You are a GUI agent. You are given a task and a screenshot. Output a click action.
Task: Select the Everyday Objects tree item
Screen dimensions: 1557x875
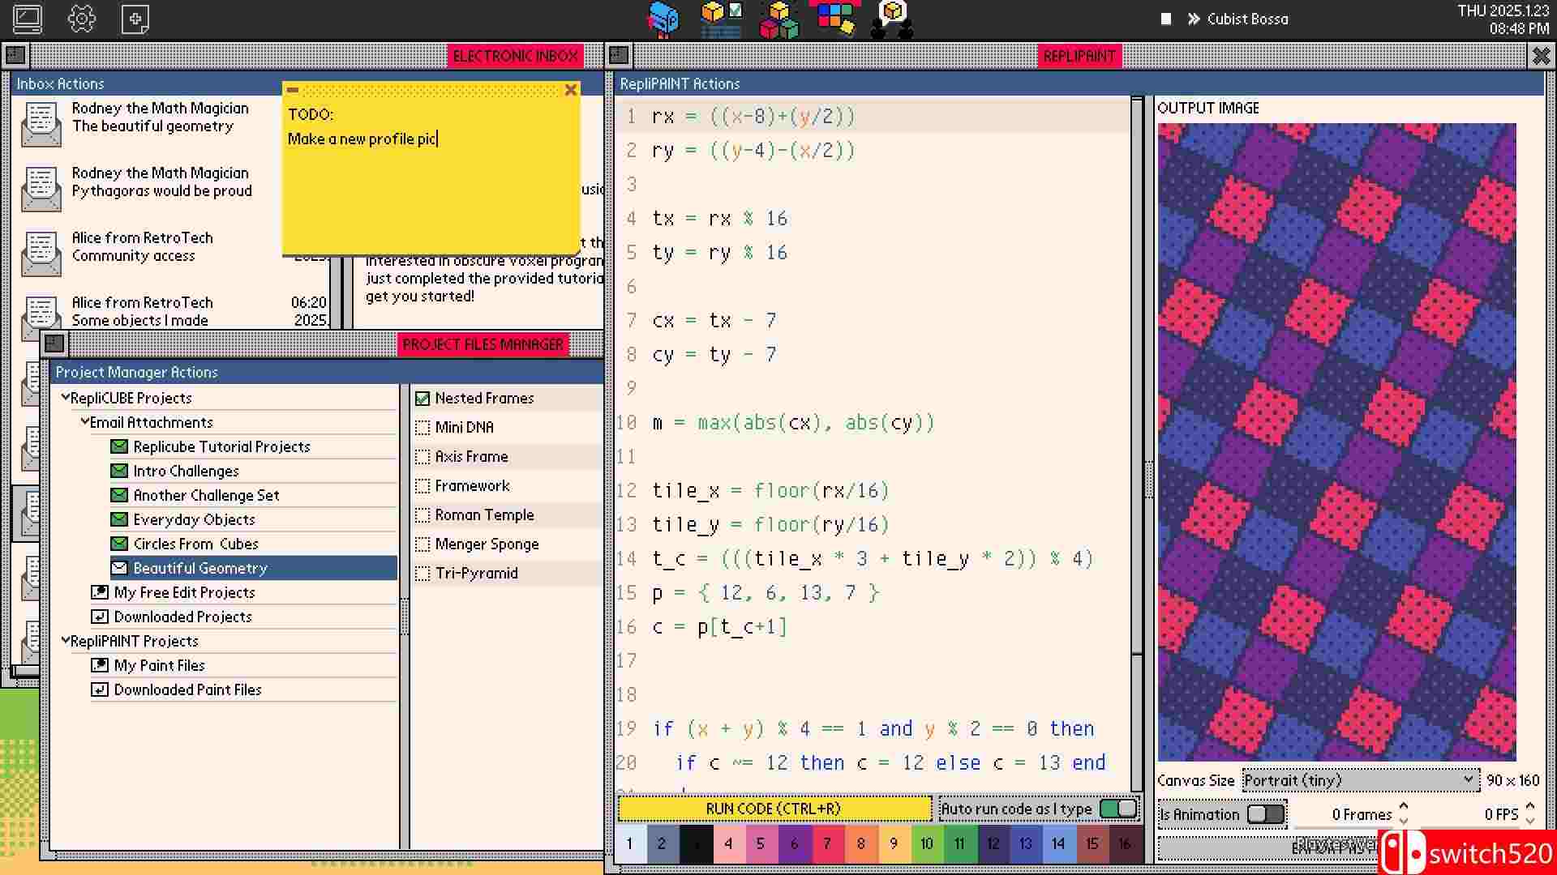pos(194,519)
